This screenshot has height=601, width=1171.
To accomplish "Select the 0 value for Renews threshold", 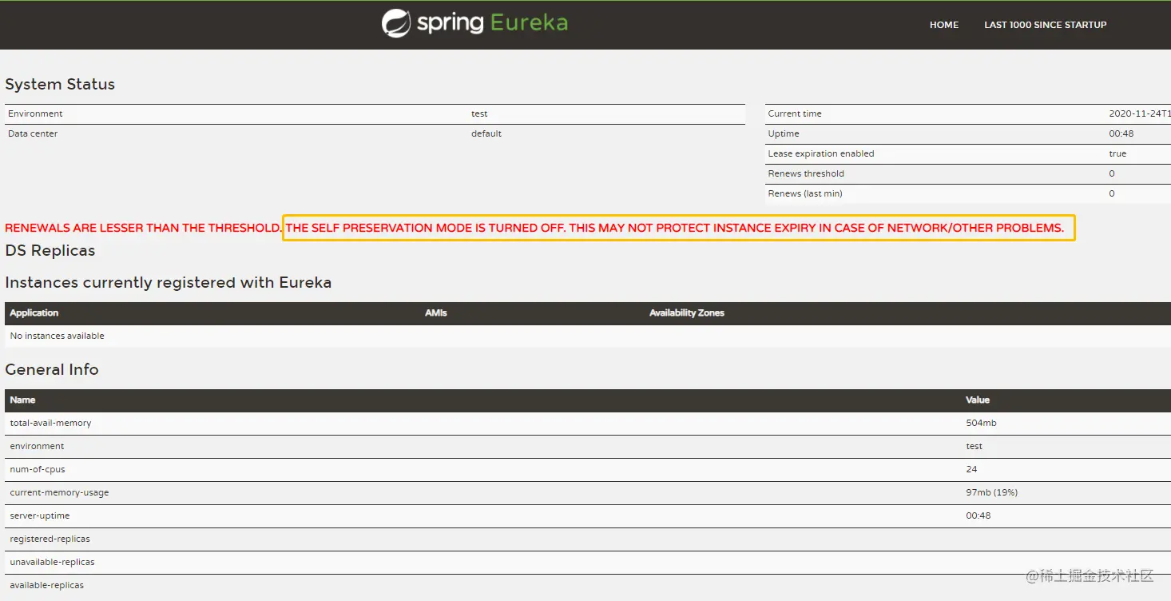I will pos(1112,173).
